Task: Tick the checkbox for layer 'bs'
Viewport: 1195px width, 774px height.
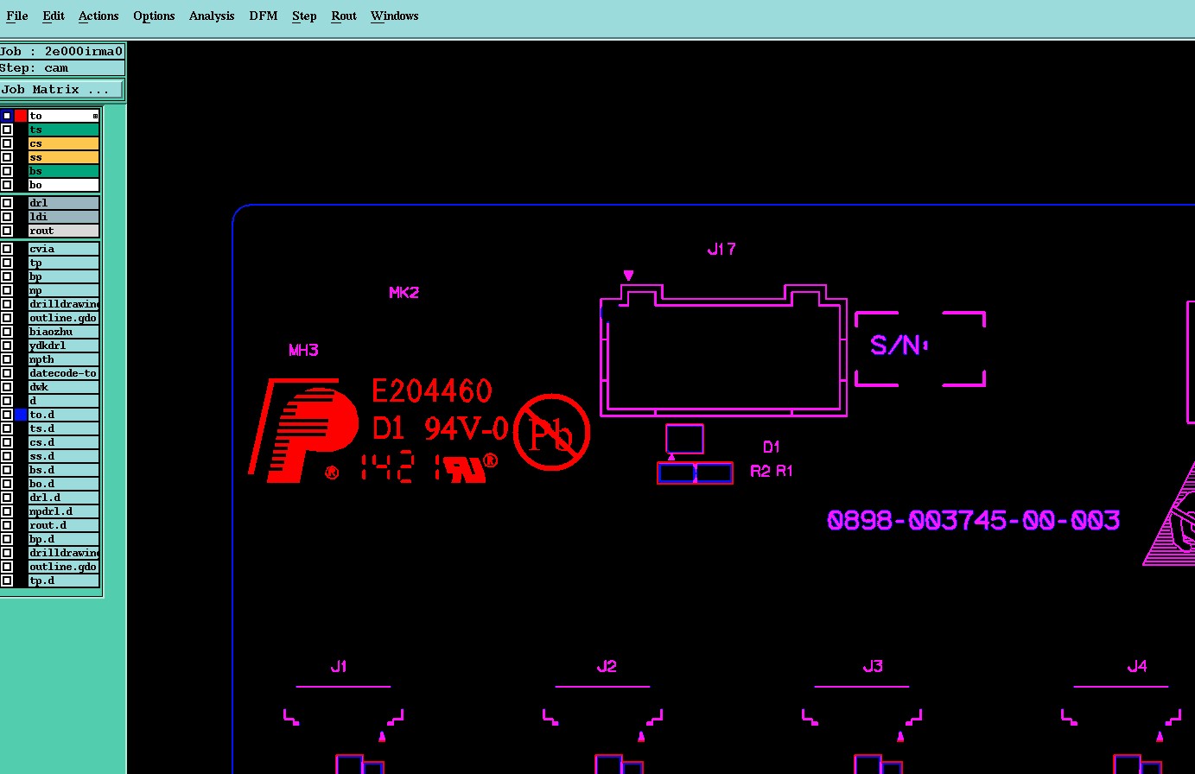Action: 7,171
